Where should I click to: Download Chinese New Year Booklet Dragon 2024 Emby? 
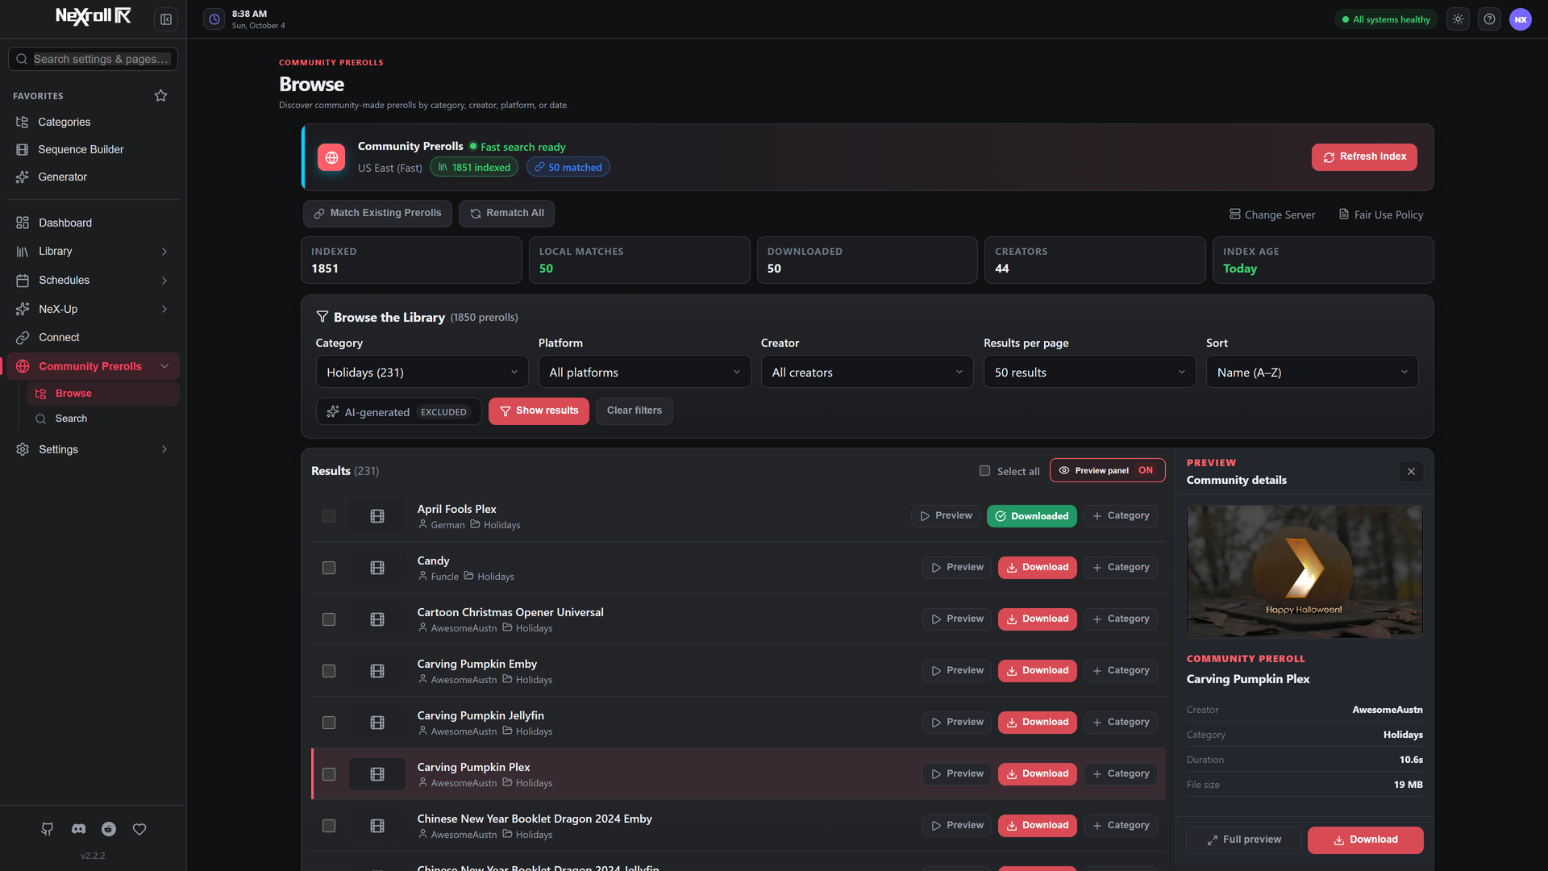(x=1037, y=826)
